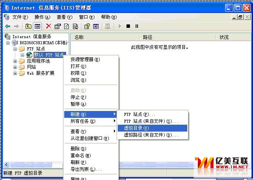Click the 应用程序池 folder icon

click(22, 61)
